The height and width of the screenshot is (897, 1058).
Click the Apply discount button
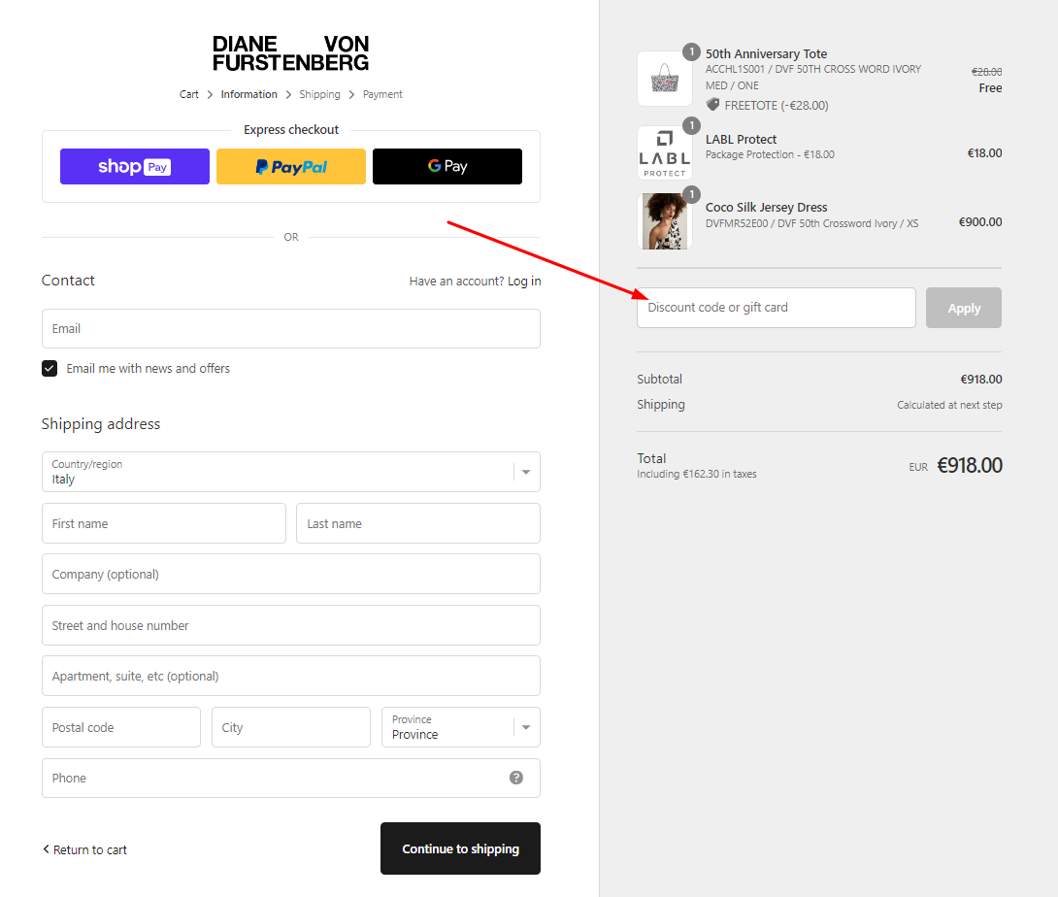pyautogui.click(x=964, y=308)
